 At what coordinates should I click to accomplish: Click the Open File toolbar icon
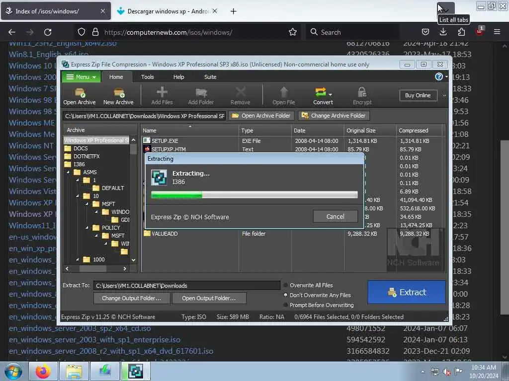pyautogui.click(x=284, y=96)
